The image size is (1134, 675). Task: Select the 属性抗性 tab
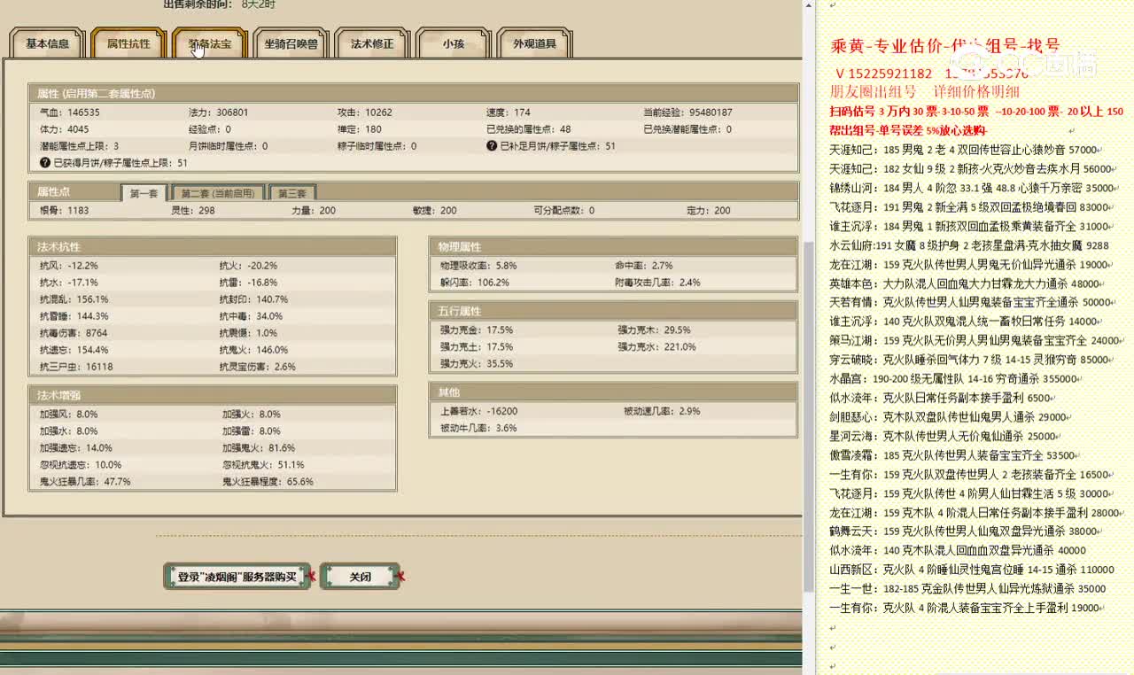[128, 43]
